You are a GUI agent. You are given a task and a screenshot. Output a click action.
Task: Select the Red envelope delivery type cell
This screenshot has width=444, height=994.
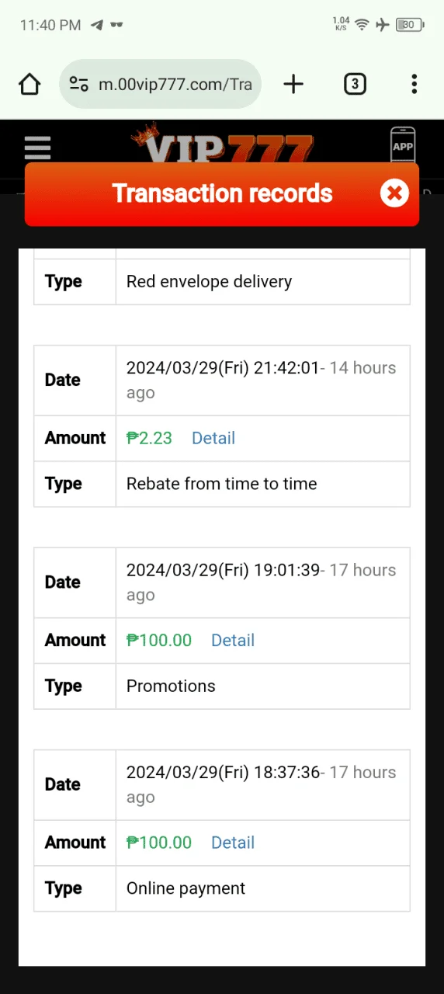click(x=262, y=281)
